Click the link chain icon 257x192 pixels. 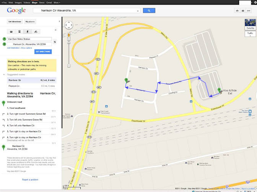(x=249, y=11)
